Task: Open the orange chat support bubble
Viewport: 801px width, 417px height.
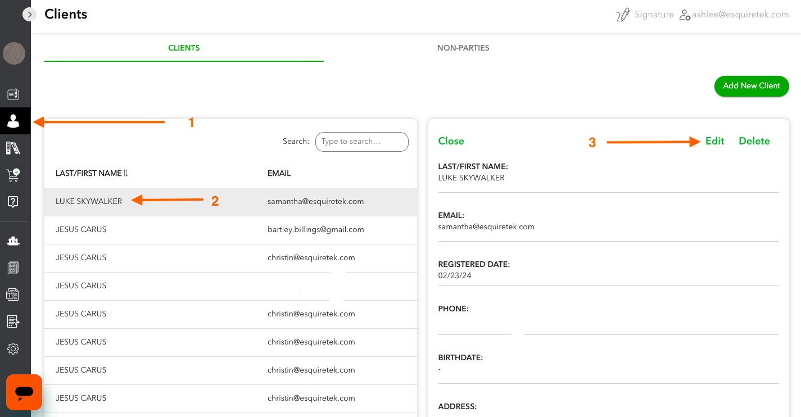Action: click(x=24, y=392)
